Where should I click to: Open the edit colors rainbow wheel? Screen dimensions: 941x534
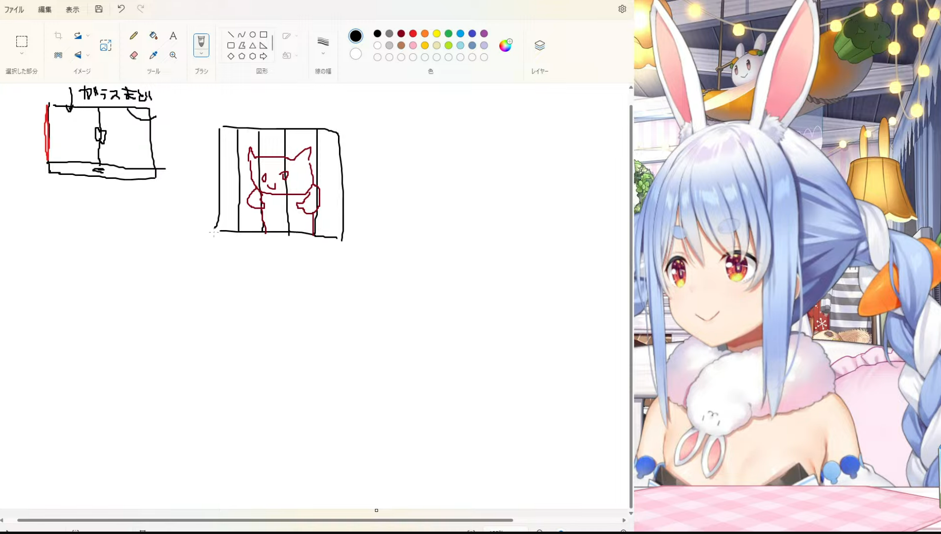pyautogui.click(x=506, y=45)
